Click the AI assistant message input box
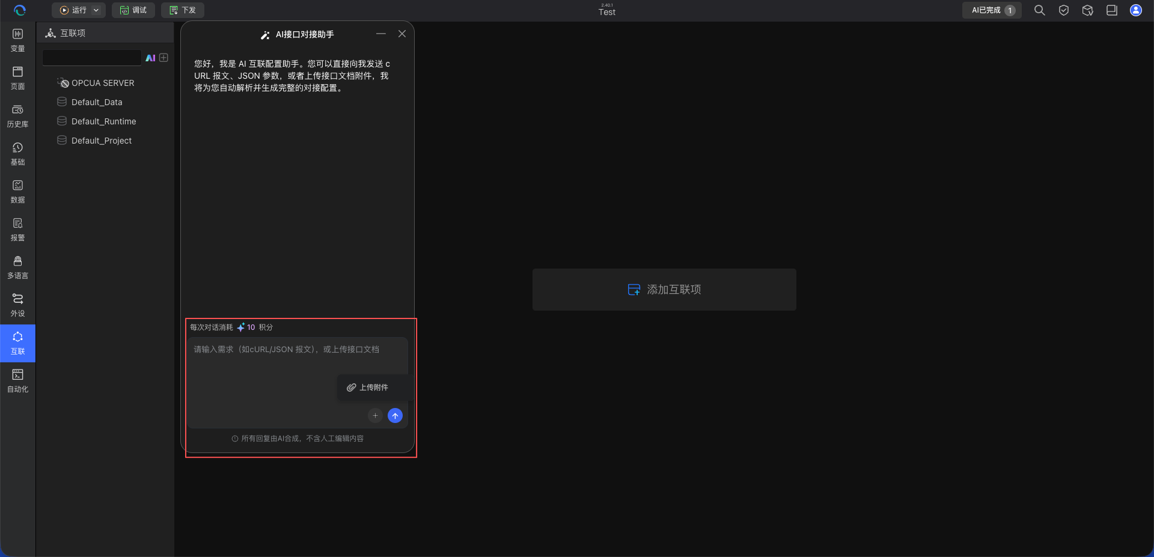The width and height of the screenshot is (1154, 557). tap(298, 383)
